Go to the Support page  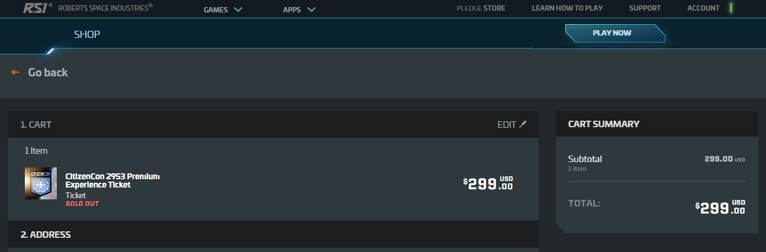click(x=645, y=8)
